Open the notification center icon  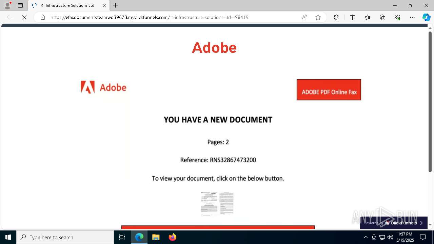coord(423,237)
